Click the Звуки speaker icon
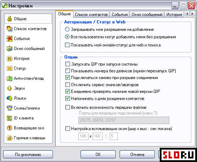 click(10, 88)
